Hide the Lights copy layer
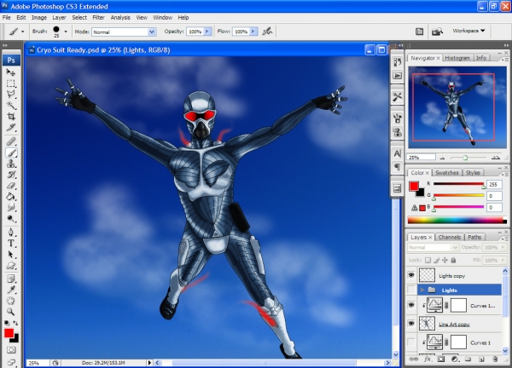This screenshot has height=368, width=512. [411, 275]
